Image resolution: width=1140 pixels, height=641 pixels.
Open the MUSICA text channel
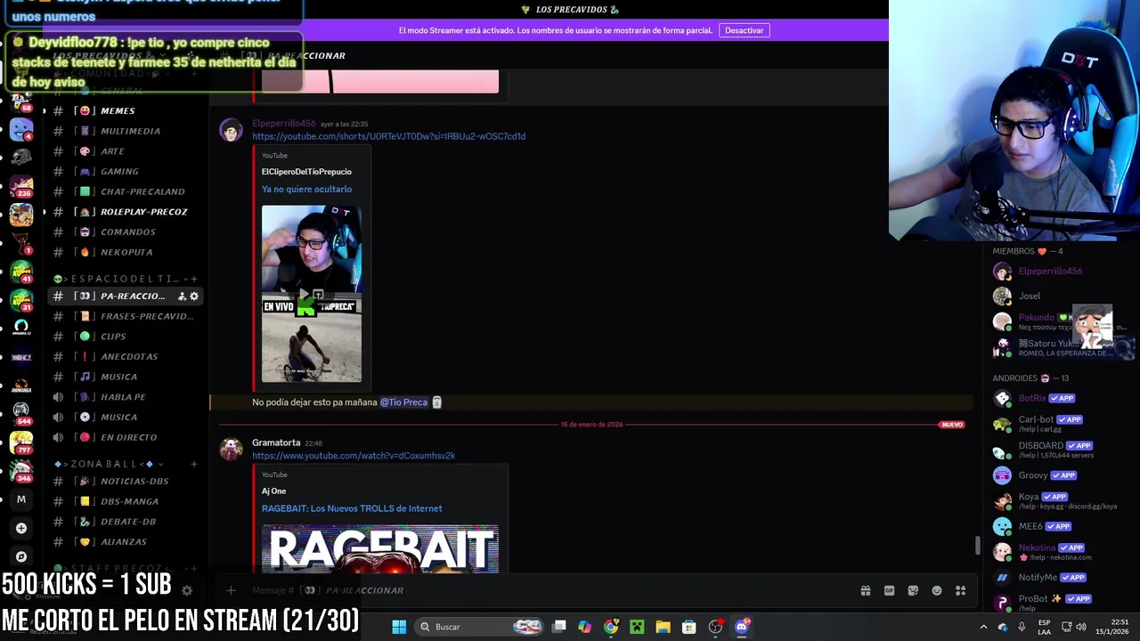(x=120, y=377)
